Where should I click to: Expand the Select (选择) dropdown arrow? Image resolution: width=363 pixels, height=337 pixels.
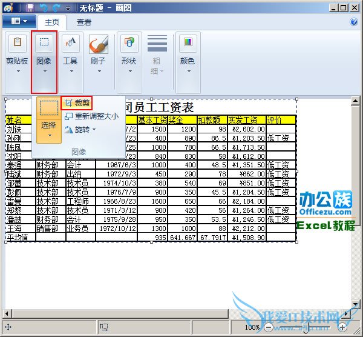point(48,135)
